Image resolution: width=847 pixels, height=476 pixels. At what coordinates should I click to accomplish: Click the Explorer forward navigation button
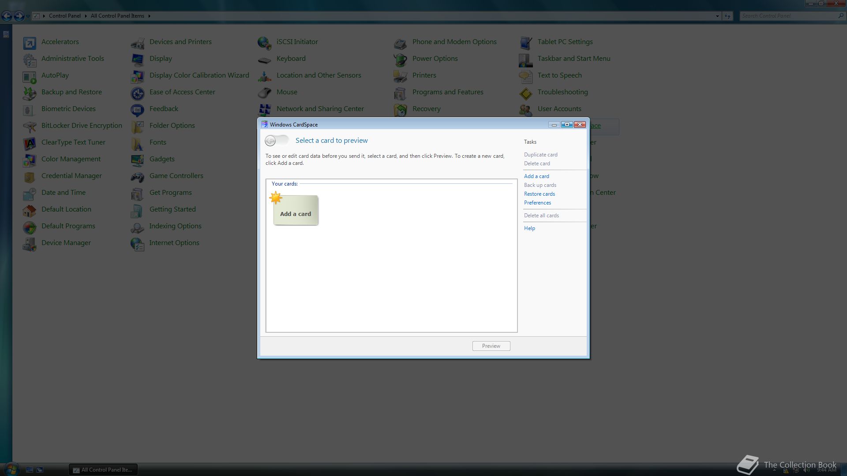click(x=19, y=16)
